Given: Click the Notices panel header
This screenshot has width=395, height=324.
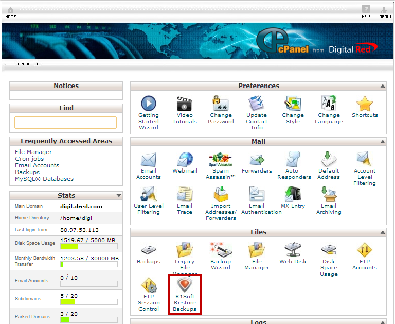Looking at the screenshot, I should pos(66,86).
